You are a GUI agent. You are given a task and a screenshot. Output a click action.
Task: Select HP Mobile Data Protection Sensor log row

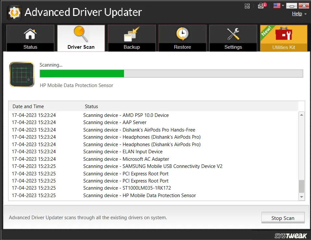[153, 196]
